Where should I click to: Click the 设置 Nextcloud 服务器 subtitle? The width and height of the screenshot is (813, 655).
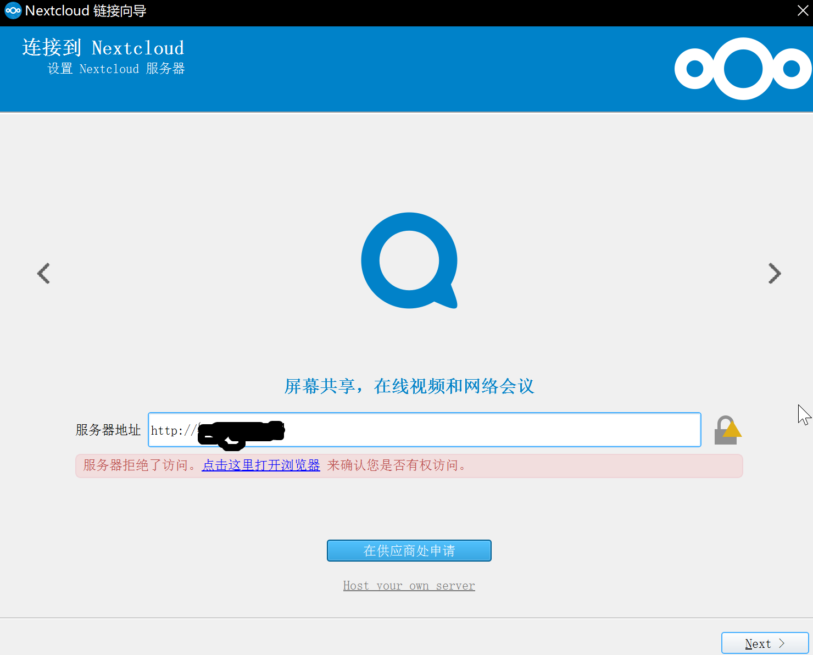116,69
